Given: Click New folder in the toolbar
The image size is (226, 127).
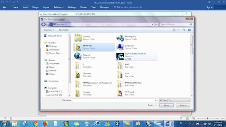Looking at the screenshot, I should [64, 30].
